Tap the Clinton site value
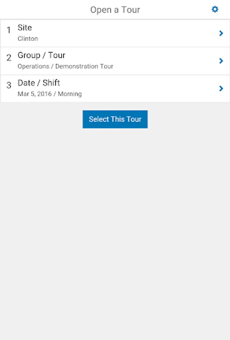Image resolution: width=230 pixels, height=340 pixels. click(28, 39)
